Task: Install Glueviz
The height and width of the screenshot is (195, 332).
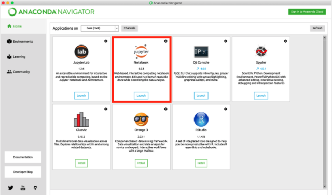Action: pos(81,163)
